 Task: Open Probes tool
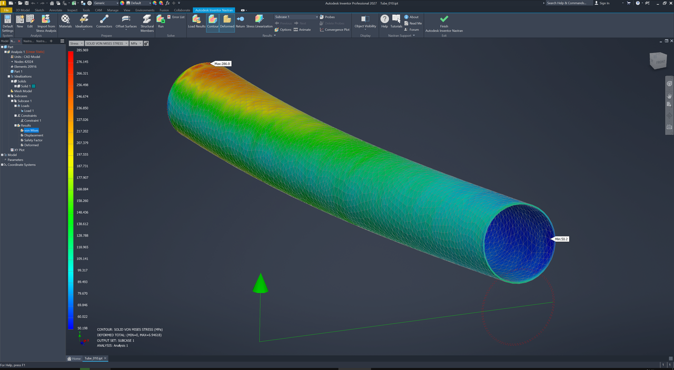(x=327, y=17)
